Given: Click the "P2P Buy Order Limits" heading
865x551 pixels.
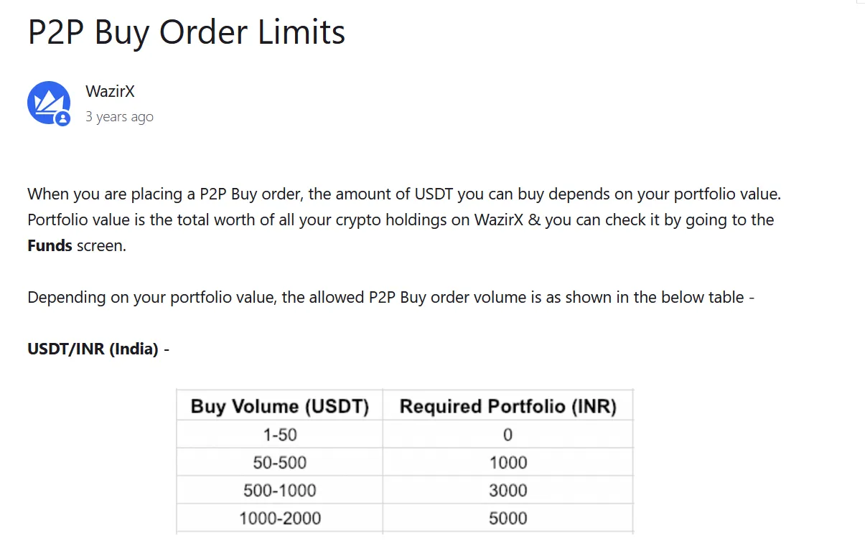Looking at the screenshot, I should (187, 32).
